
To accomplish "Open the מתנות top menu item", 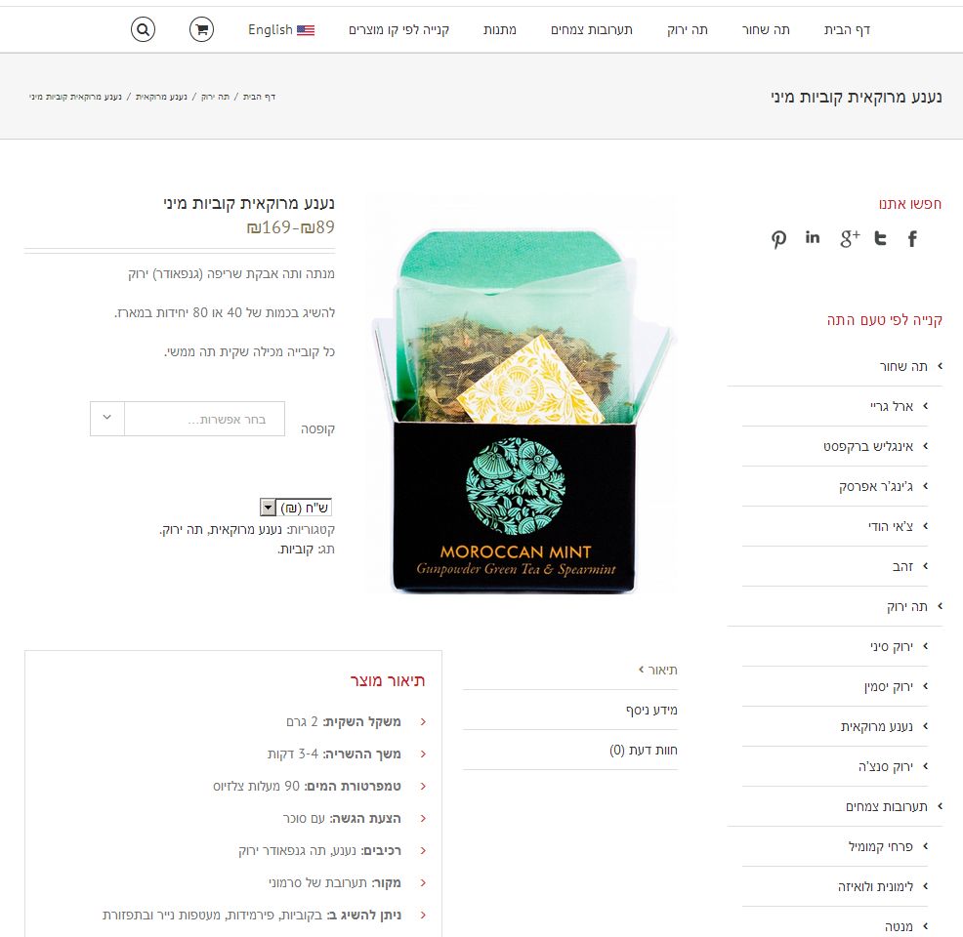I will point(499,29).
